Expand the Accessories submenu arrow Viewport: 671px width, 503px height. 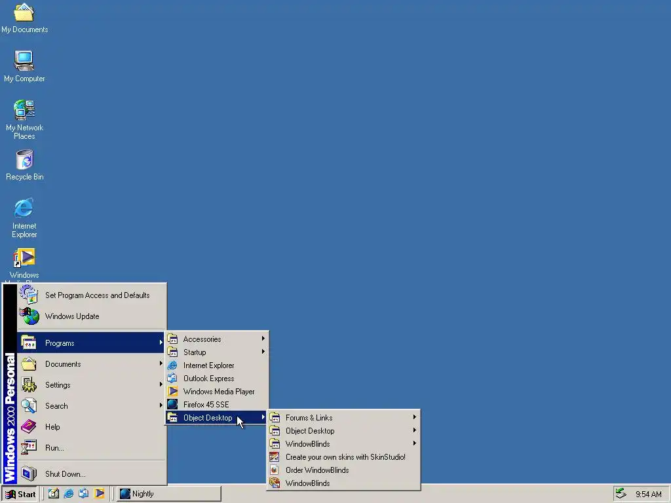point(263,339)
